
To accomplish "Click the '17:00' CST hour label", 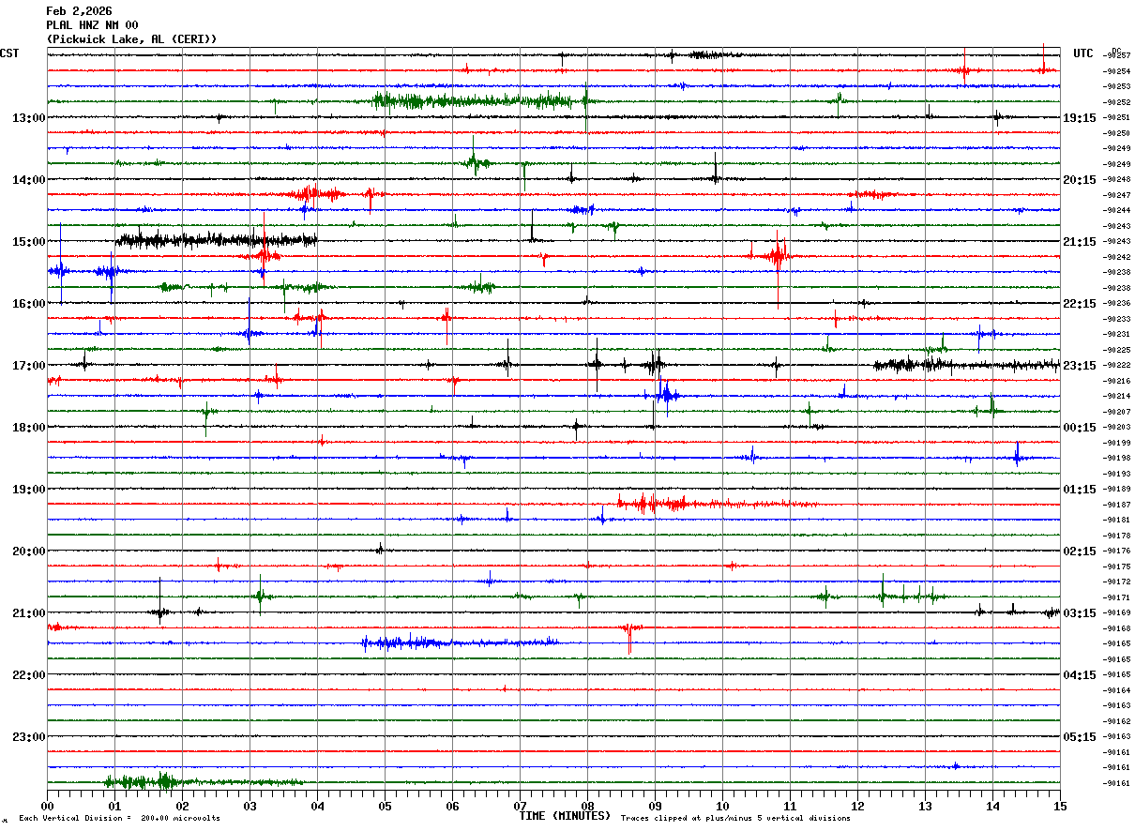I will pyautogui.click(x=29, y=366).
